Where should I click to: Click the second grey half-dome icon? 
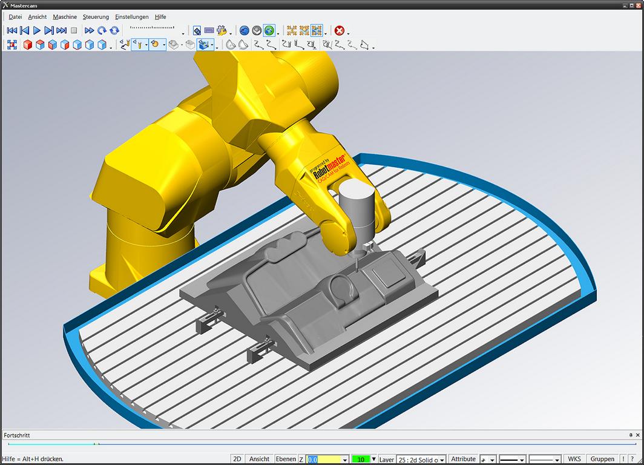point(243,45)
